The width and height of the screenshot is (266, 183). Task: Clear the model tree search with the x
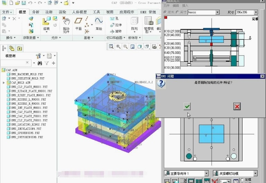27,62
